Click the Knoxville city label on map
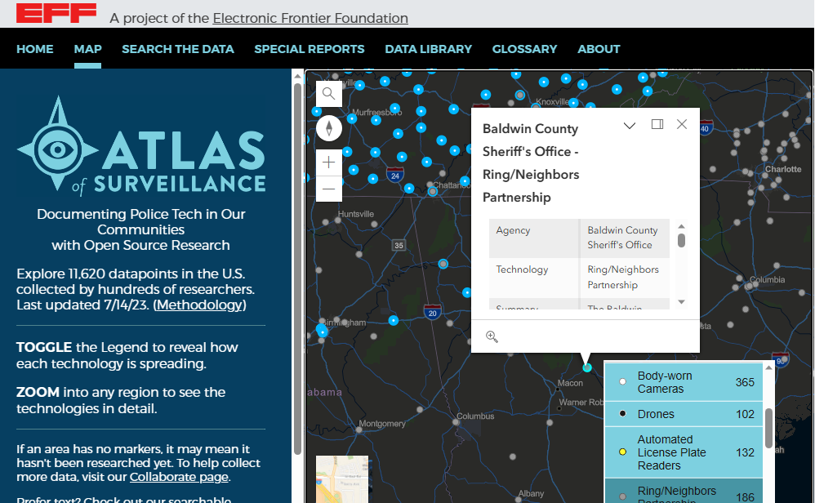Viewport: 815px width, 503px height. coord(553,102)
